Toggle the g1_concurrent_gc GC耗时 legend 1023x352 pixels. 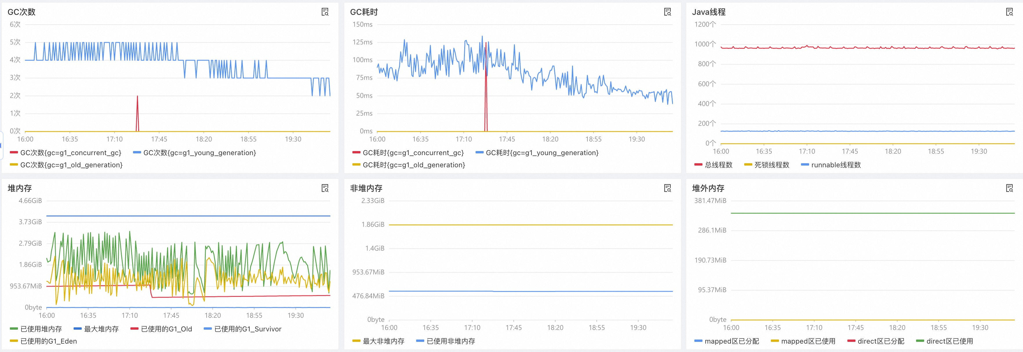409,153
